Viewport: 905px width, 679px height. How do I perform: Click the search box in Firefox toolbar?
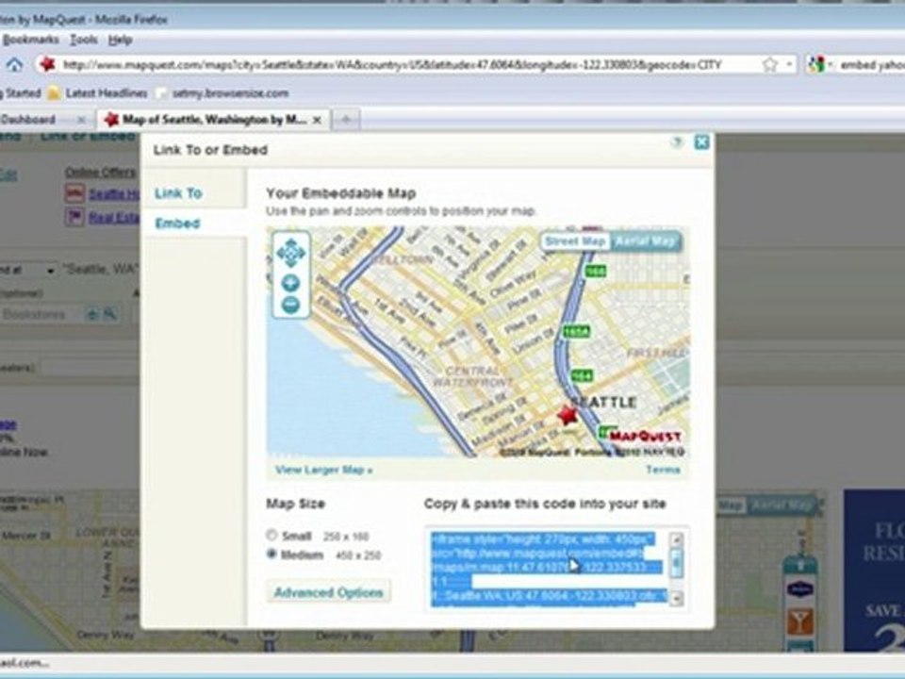(x=871, y=65)
